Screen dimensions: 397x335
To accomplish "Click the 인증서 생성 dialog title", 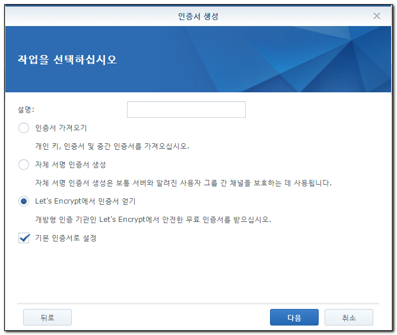I will coord(198,17).
